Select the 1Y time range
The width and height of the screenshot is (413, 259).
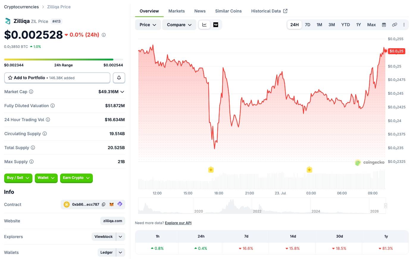click(x=359, y=25)
